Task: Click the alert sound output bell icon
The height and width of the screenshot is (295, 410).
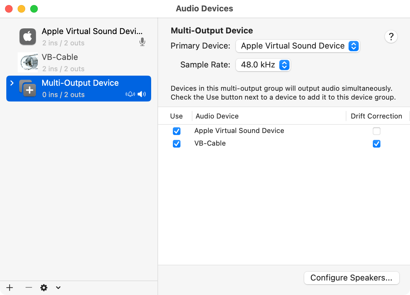Action: point(130,94)
